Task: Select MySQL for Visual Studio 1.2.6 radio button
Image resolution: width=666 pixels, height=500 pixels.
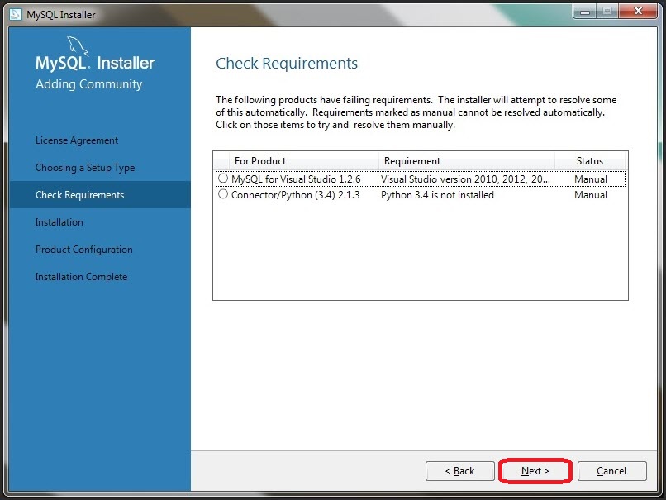Action: pos(223,179)
